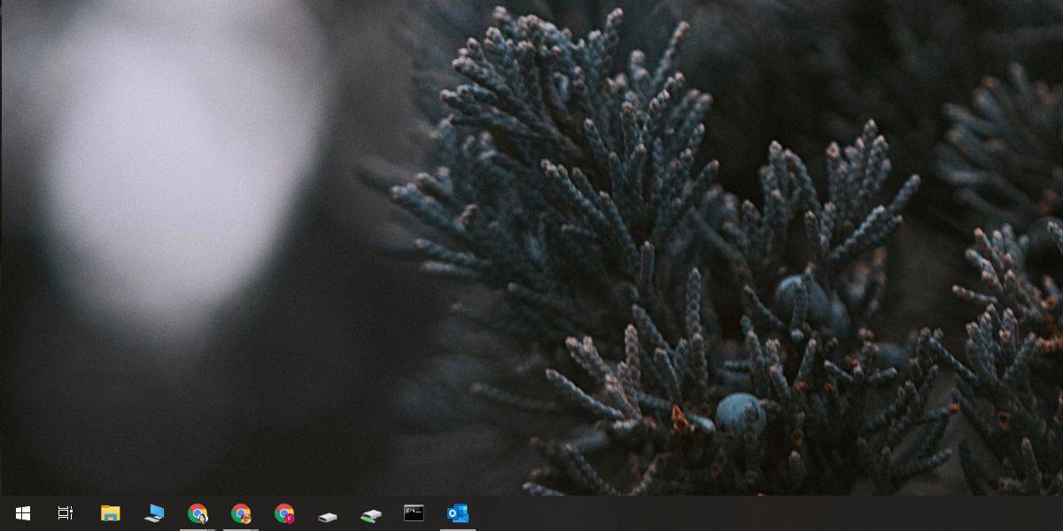
Task: Click the blue envelope Outlook icon
Action: [x=458, y=513]
